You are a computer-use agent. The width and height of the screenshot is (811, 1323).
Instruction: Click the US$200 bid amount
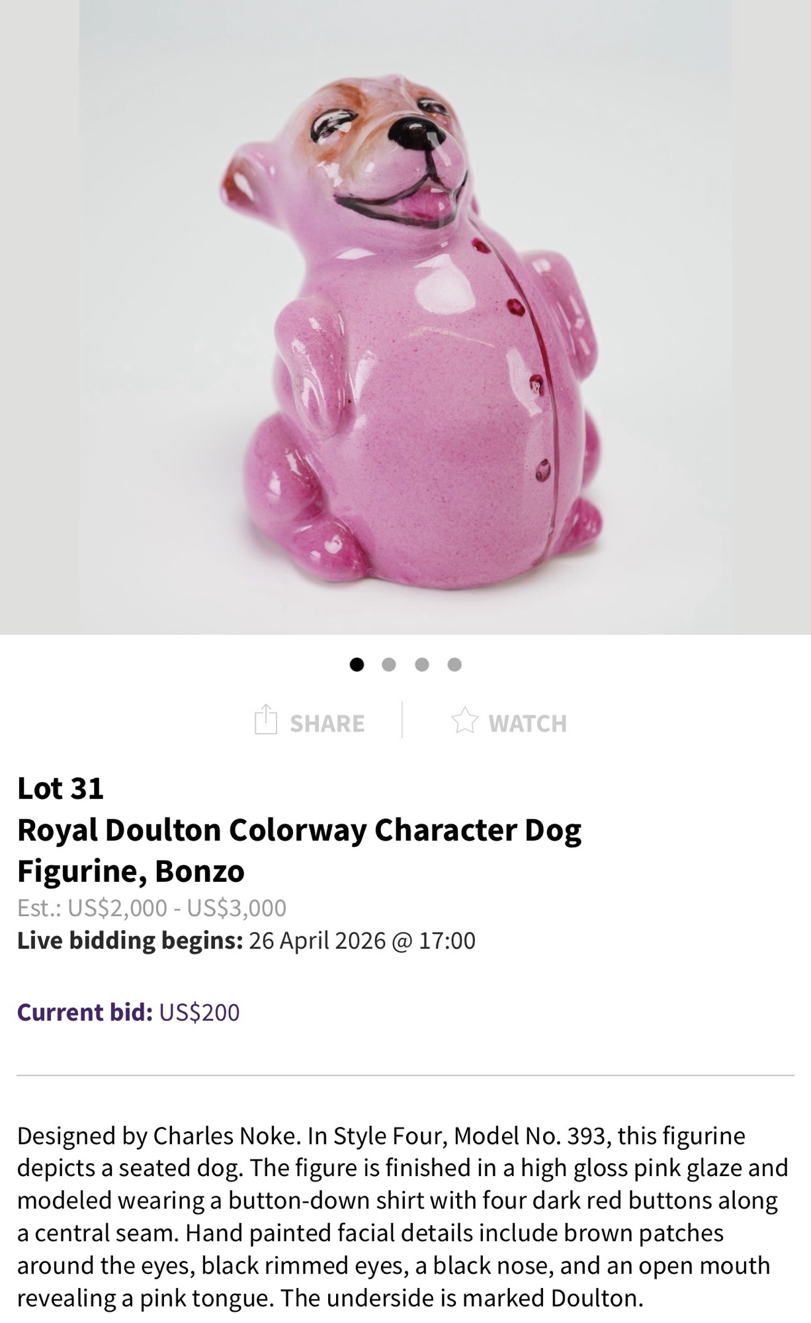click(200, 1012)
